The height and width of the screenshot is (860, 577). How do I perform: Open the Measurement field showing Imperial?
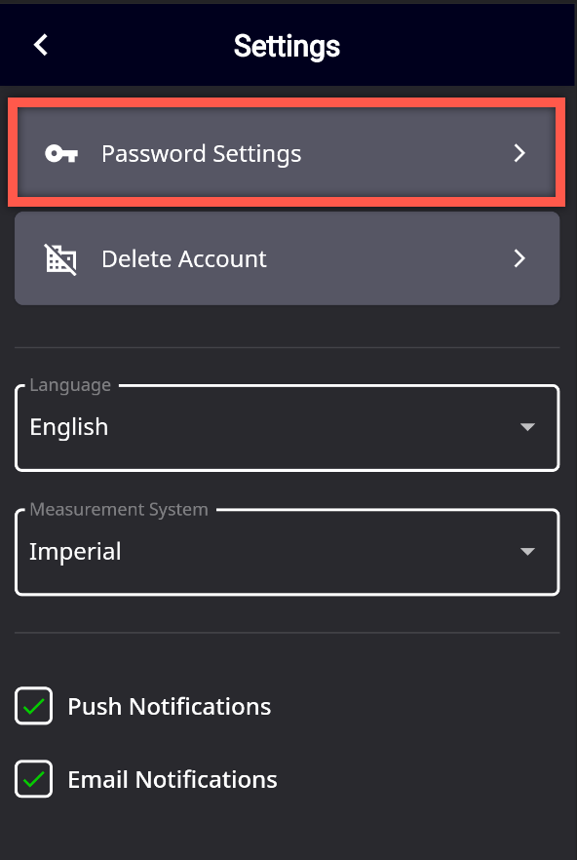coord(287,552)
